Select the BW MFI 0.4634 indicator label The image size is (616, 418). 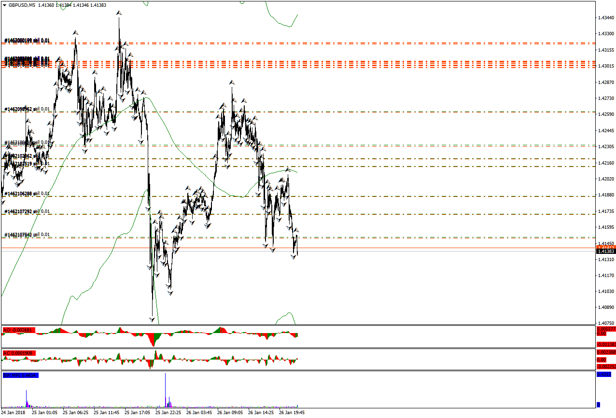point(20,375)
